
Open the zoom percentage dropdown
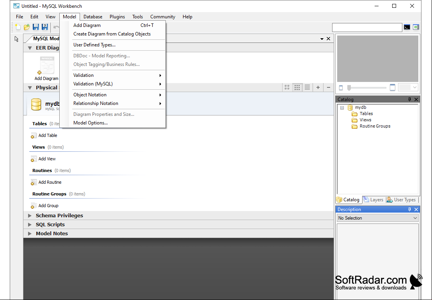pos(409,88)
